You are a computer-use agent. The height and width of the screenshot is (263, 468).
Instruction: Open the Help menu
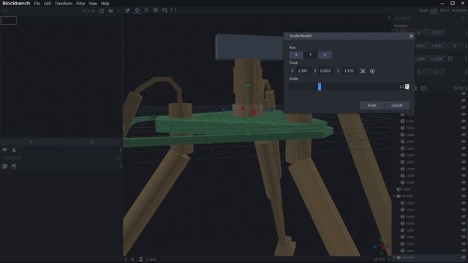tap(105, 4)
